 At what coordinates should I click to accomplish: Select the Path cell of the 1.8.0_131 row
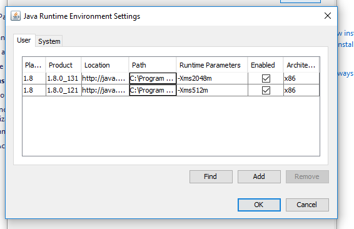tap(153, 78)
